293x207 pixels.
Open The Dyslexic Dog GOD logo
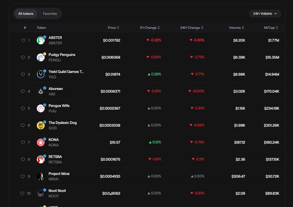click(41, 125)
